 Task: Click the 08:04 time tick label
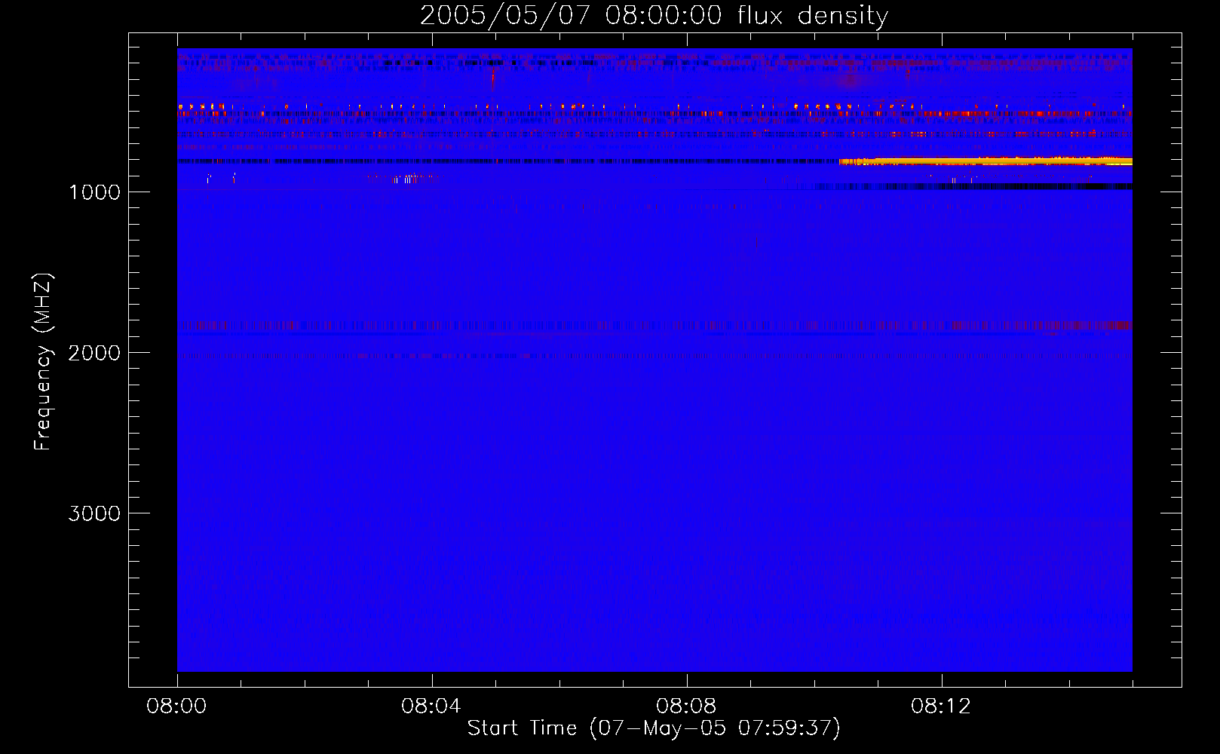(x=431, y=706)
